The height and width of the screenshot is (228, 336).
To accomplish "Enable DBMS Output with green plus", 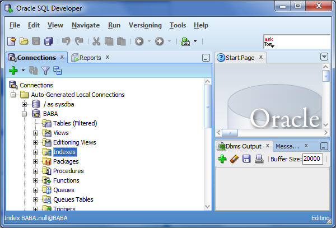I will pyautogui.click(x=222, y=159).
